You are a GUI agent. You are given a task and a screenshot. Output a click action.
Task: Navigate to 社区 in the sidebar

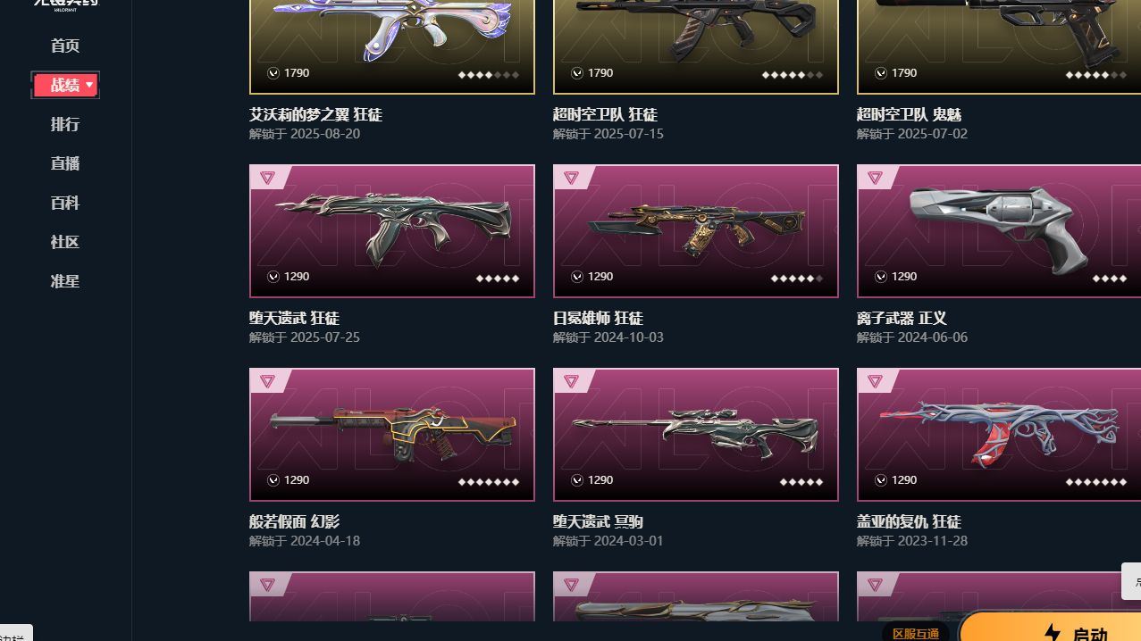tap(65, 242)
